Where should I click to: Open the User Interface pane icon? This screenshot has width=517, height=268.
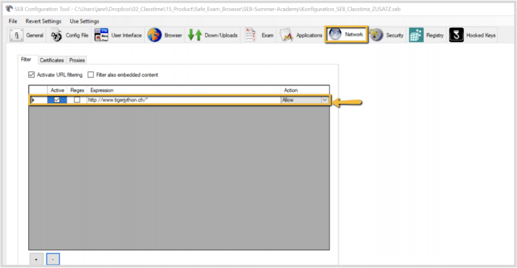click(x=101, y=35)
